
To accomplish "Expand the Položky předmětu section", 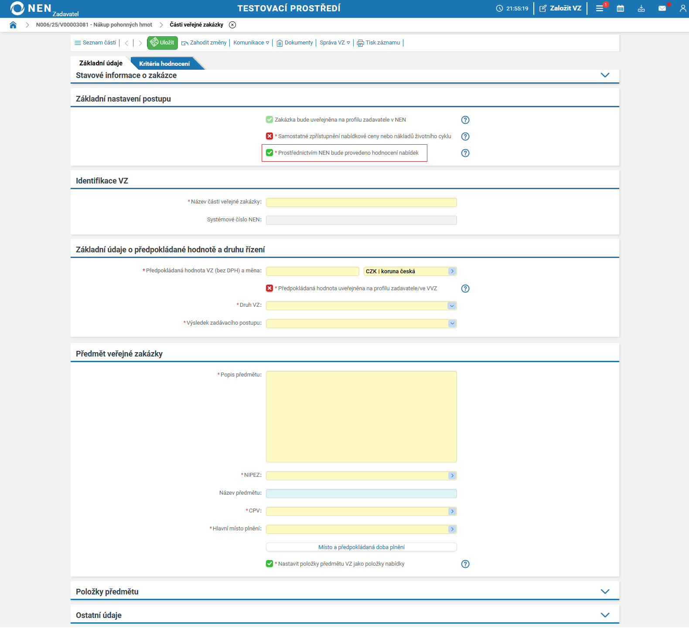I will pyautogui.click(x=605, y=591).
